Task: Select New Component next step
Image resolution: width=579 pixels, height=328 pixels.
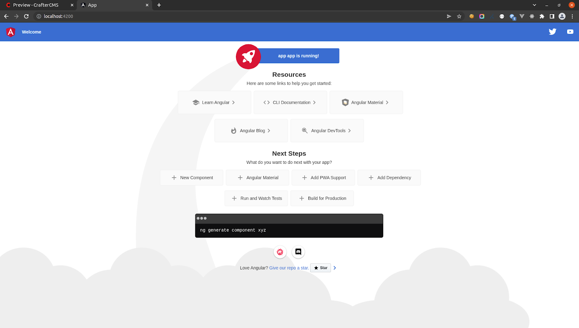Action: click(192, 178)
